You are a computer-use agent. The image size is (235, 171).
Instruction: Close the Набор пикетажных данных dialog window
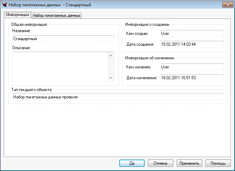click(227, 5)
